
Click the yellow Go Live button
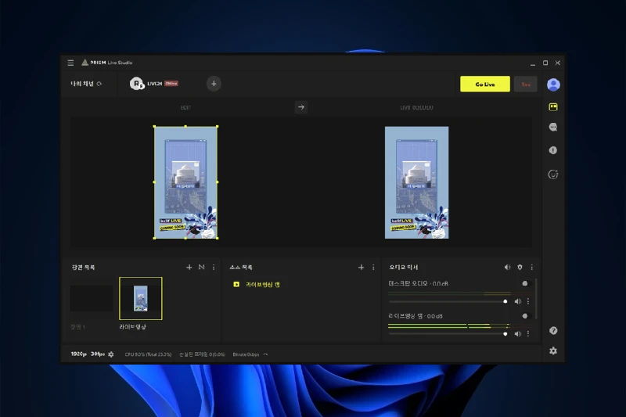484,84
